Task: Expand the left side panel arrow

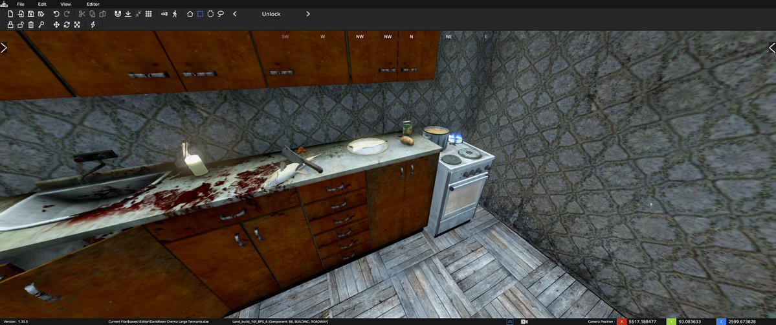Action: (x=3, y=47)
